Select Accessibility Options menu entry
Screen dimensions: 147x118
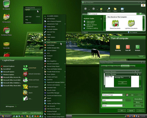(55, 16)
